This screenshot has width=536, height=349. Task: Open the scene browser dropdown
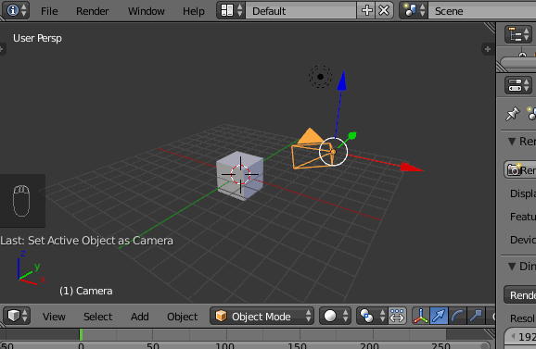tap(414, 10)
